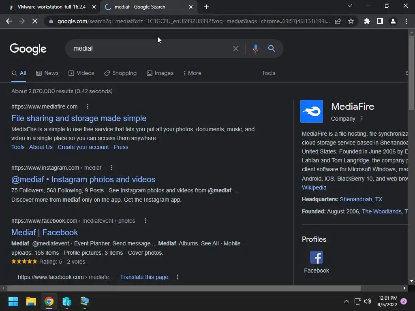
Task: Go back to the previous page
Action: (x=9, y=21)
